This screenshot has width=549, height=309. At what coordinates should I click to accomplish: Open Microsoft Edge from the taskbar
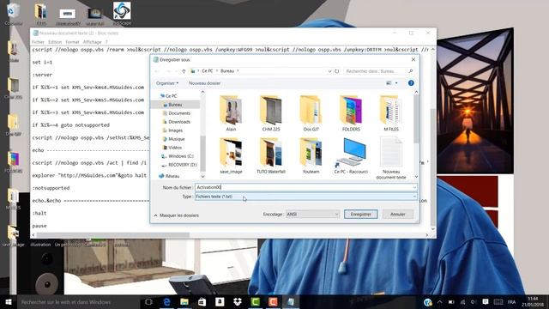click(166, 302)
